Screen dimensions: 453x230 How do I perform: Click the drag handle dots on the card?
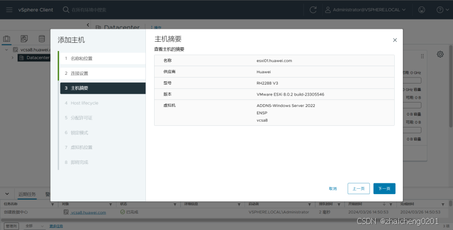[x=423, y=56]
